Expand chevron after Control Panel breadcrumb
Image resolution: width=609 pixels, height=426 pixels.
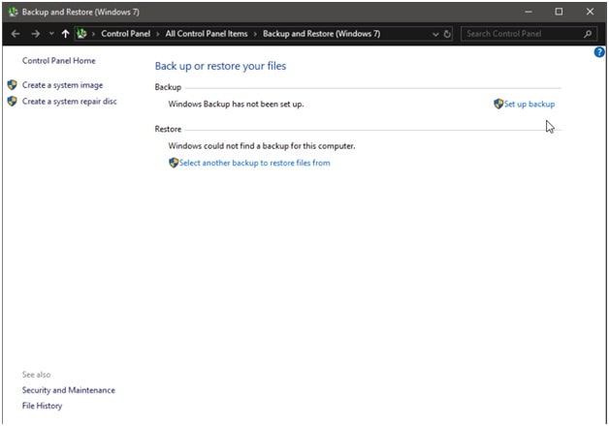158,34
